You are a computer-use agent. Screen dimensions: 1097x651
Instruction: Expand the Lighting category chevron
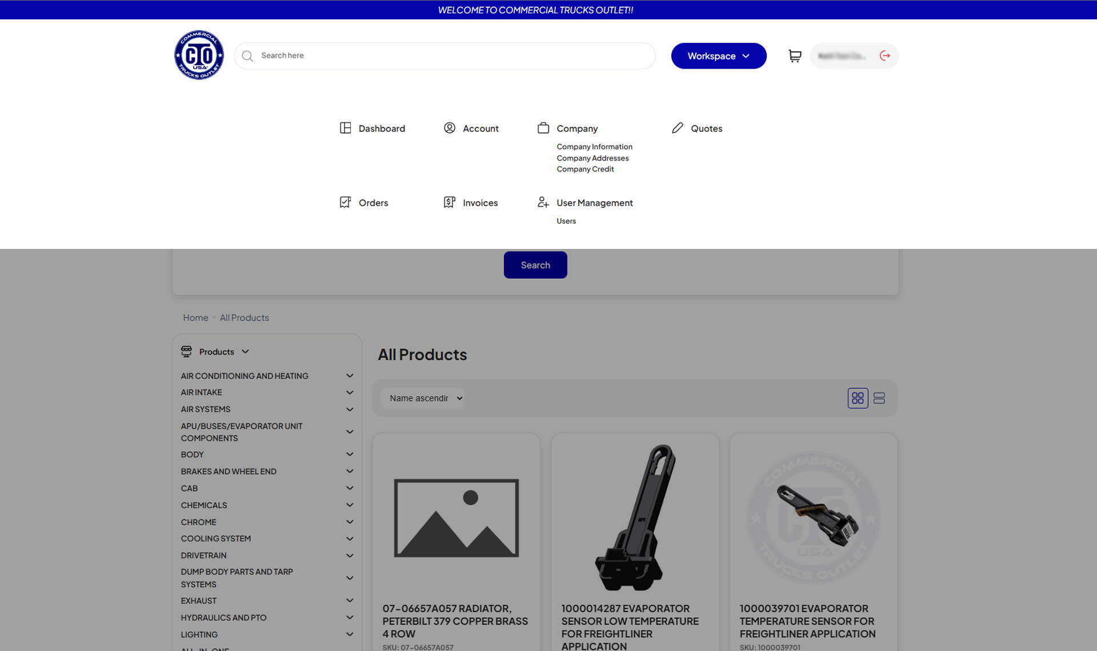[x=350, y=634]
